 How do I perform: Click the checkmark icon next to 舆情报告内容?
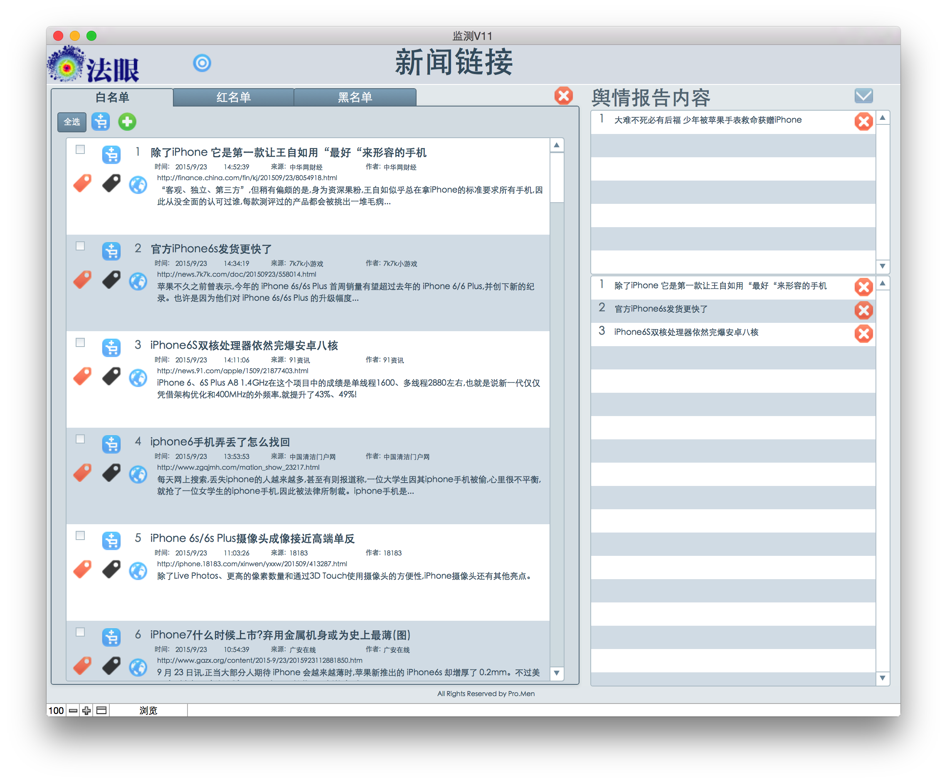click(863, 96)
